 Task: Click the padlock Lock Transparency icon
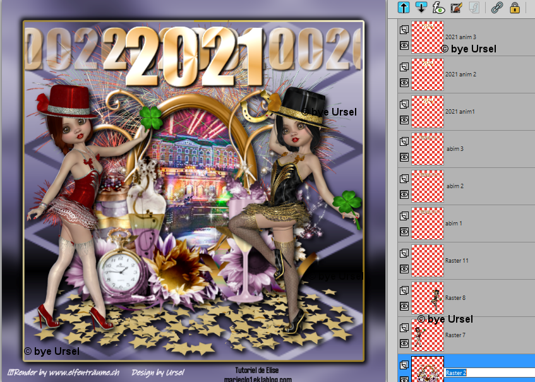pos(515,7)
